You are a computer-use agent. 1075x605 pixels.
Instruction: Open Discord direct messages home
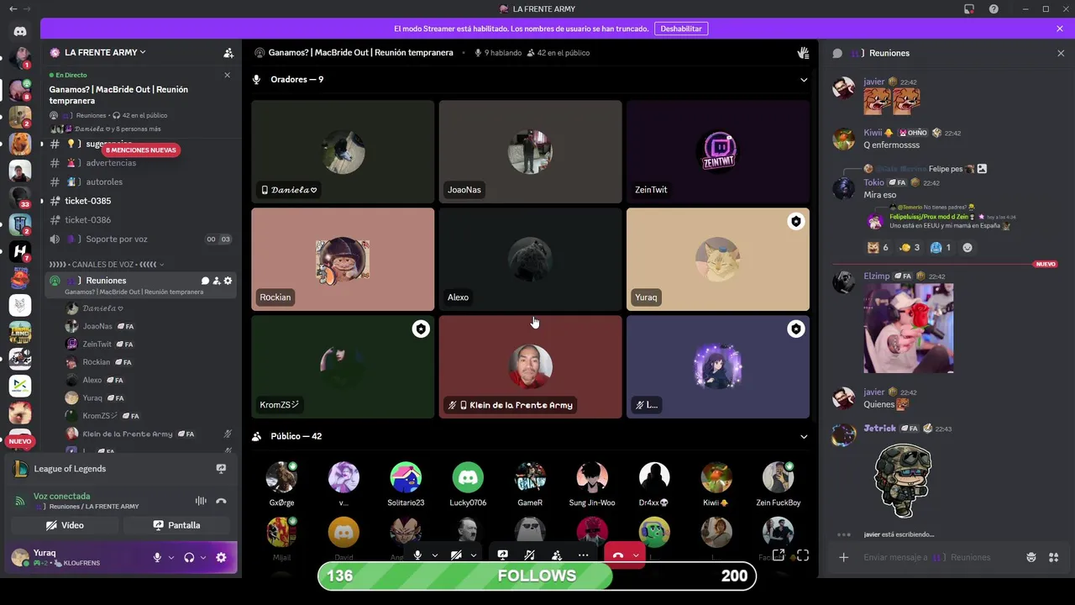point(20,32)
